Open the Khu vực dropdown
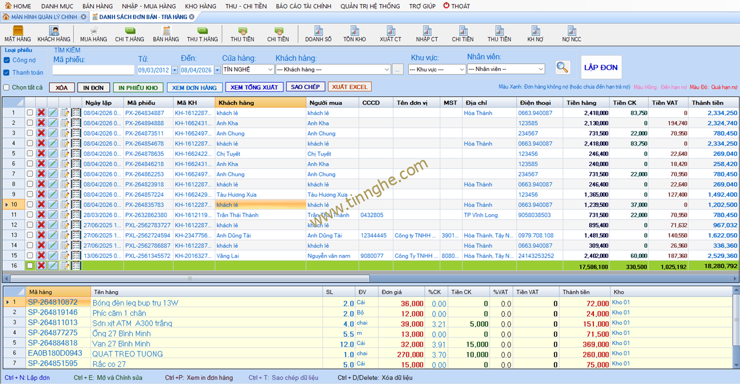Screen dimensions: 740x384 click(461, 70)
